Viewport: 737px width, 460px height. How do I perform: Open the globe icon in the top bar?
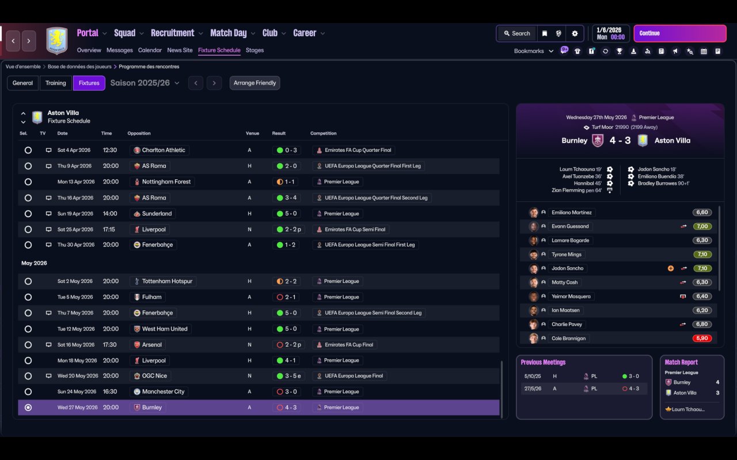559,33
